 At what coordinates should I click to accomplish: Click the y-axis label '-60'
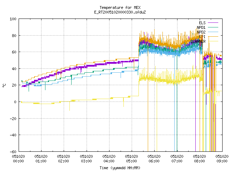[13, 152]
